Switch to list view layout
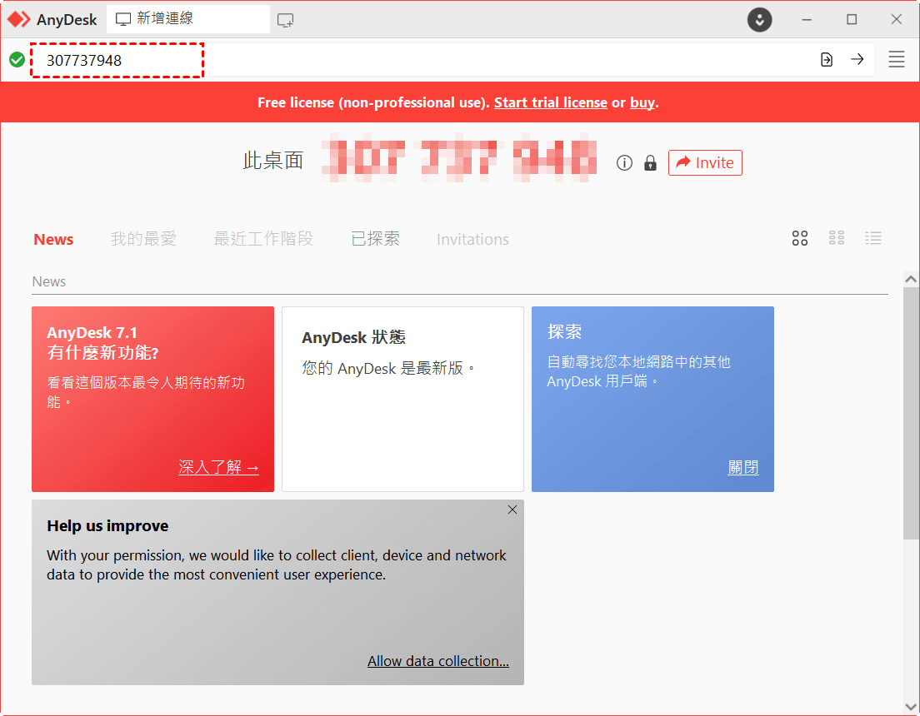This screenshot has width=920, height=716. point(873,239)
